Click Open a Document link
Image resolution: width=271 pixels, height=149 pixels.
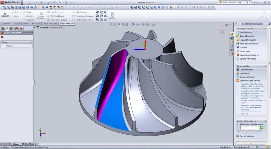click(247, 36)
